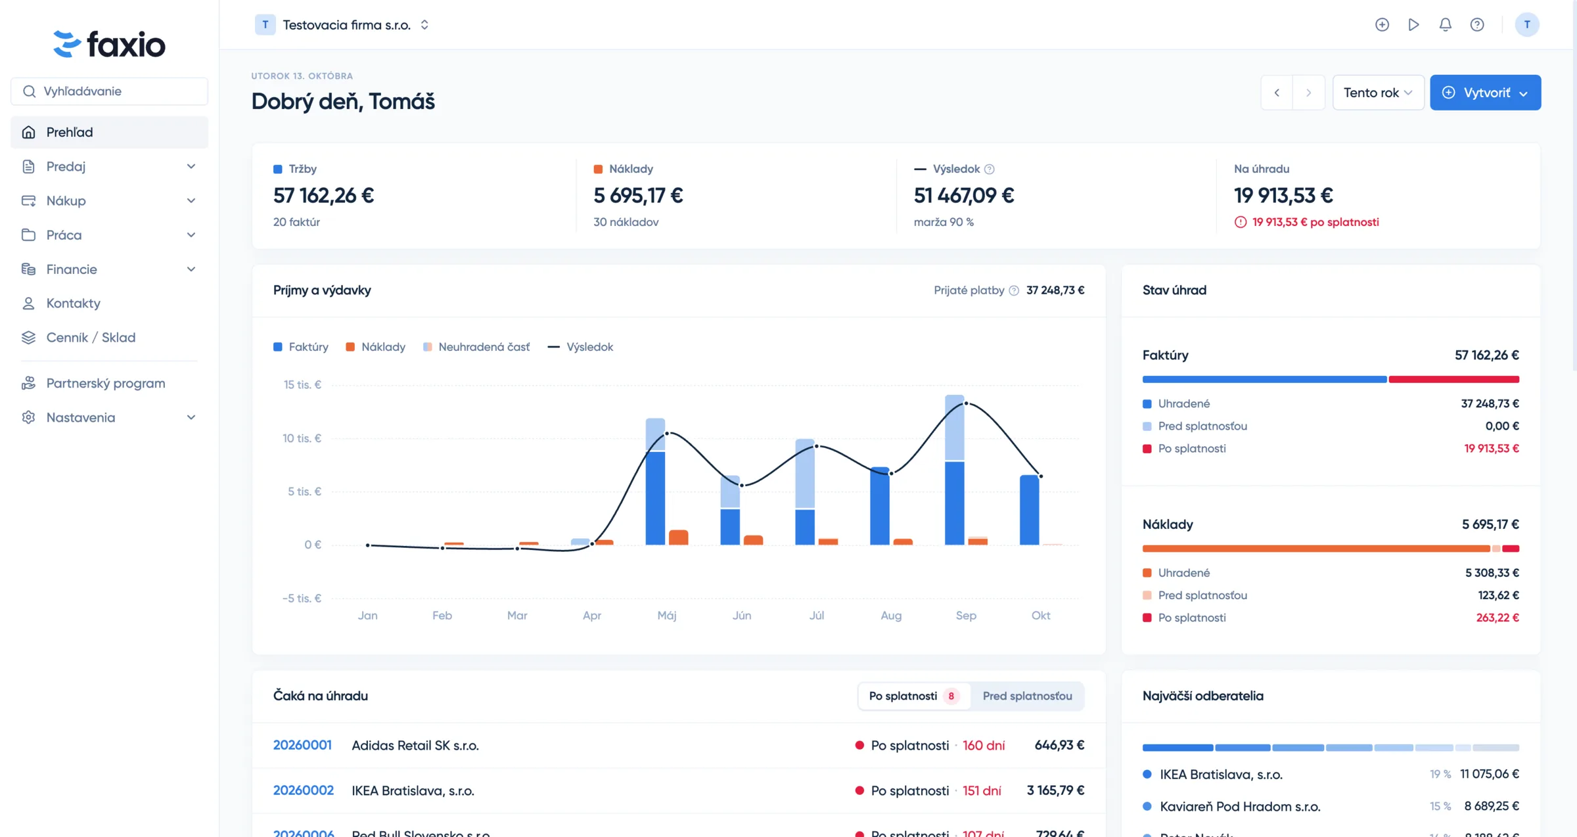Go to previous period arrow
This screenshot has width=1577, height=837.
coord(1277,93)
